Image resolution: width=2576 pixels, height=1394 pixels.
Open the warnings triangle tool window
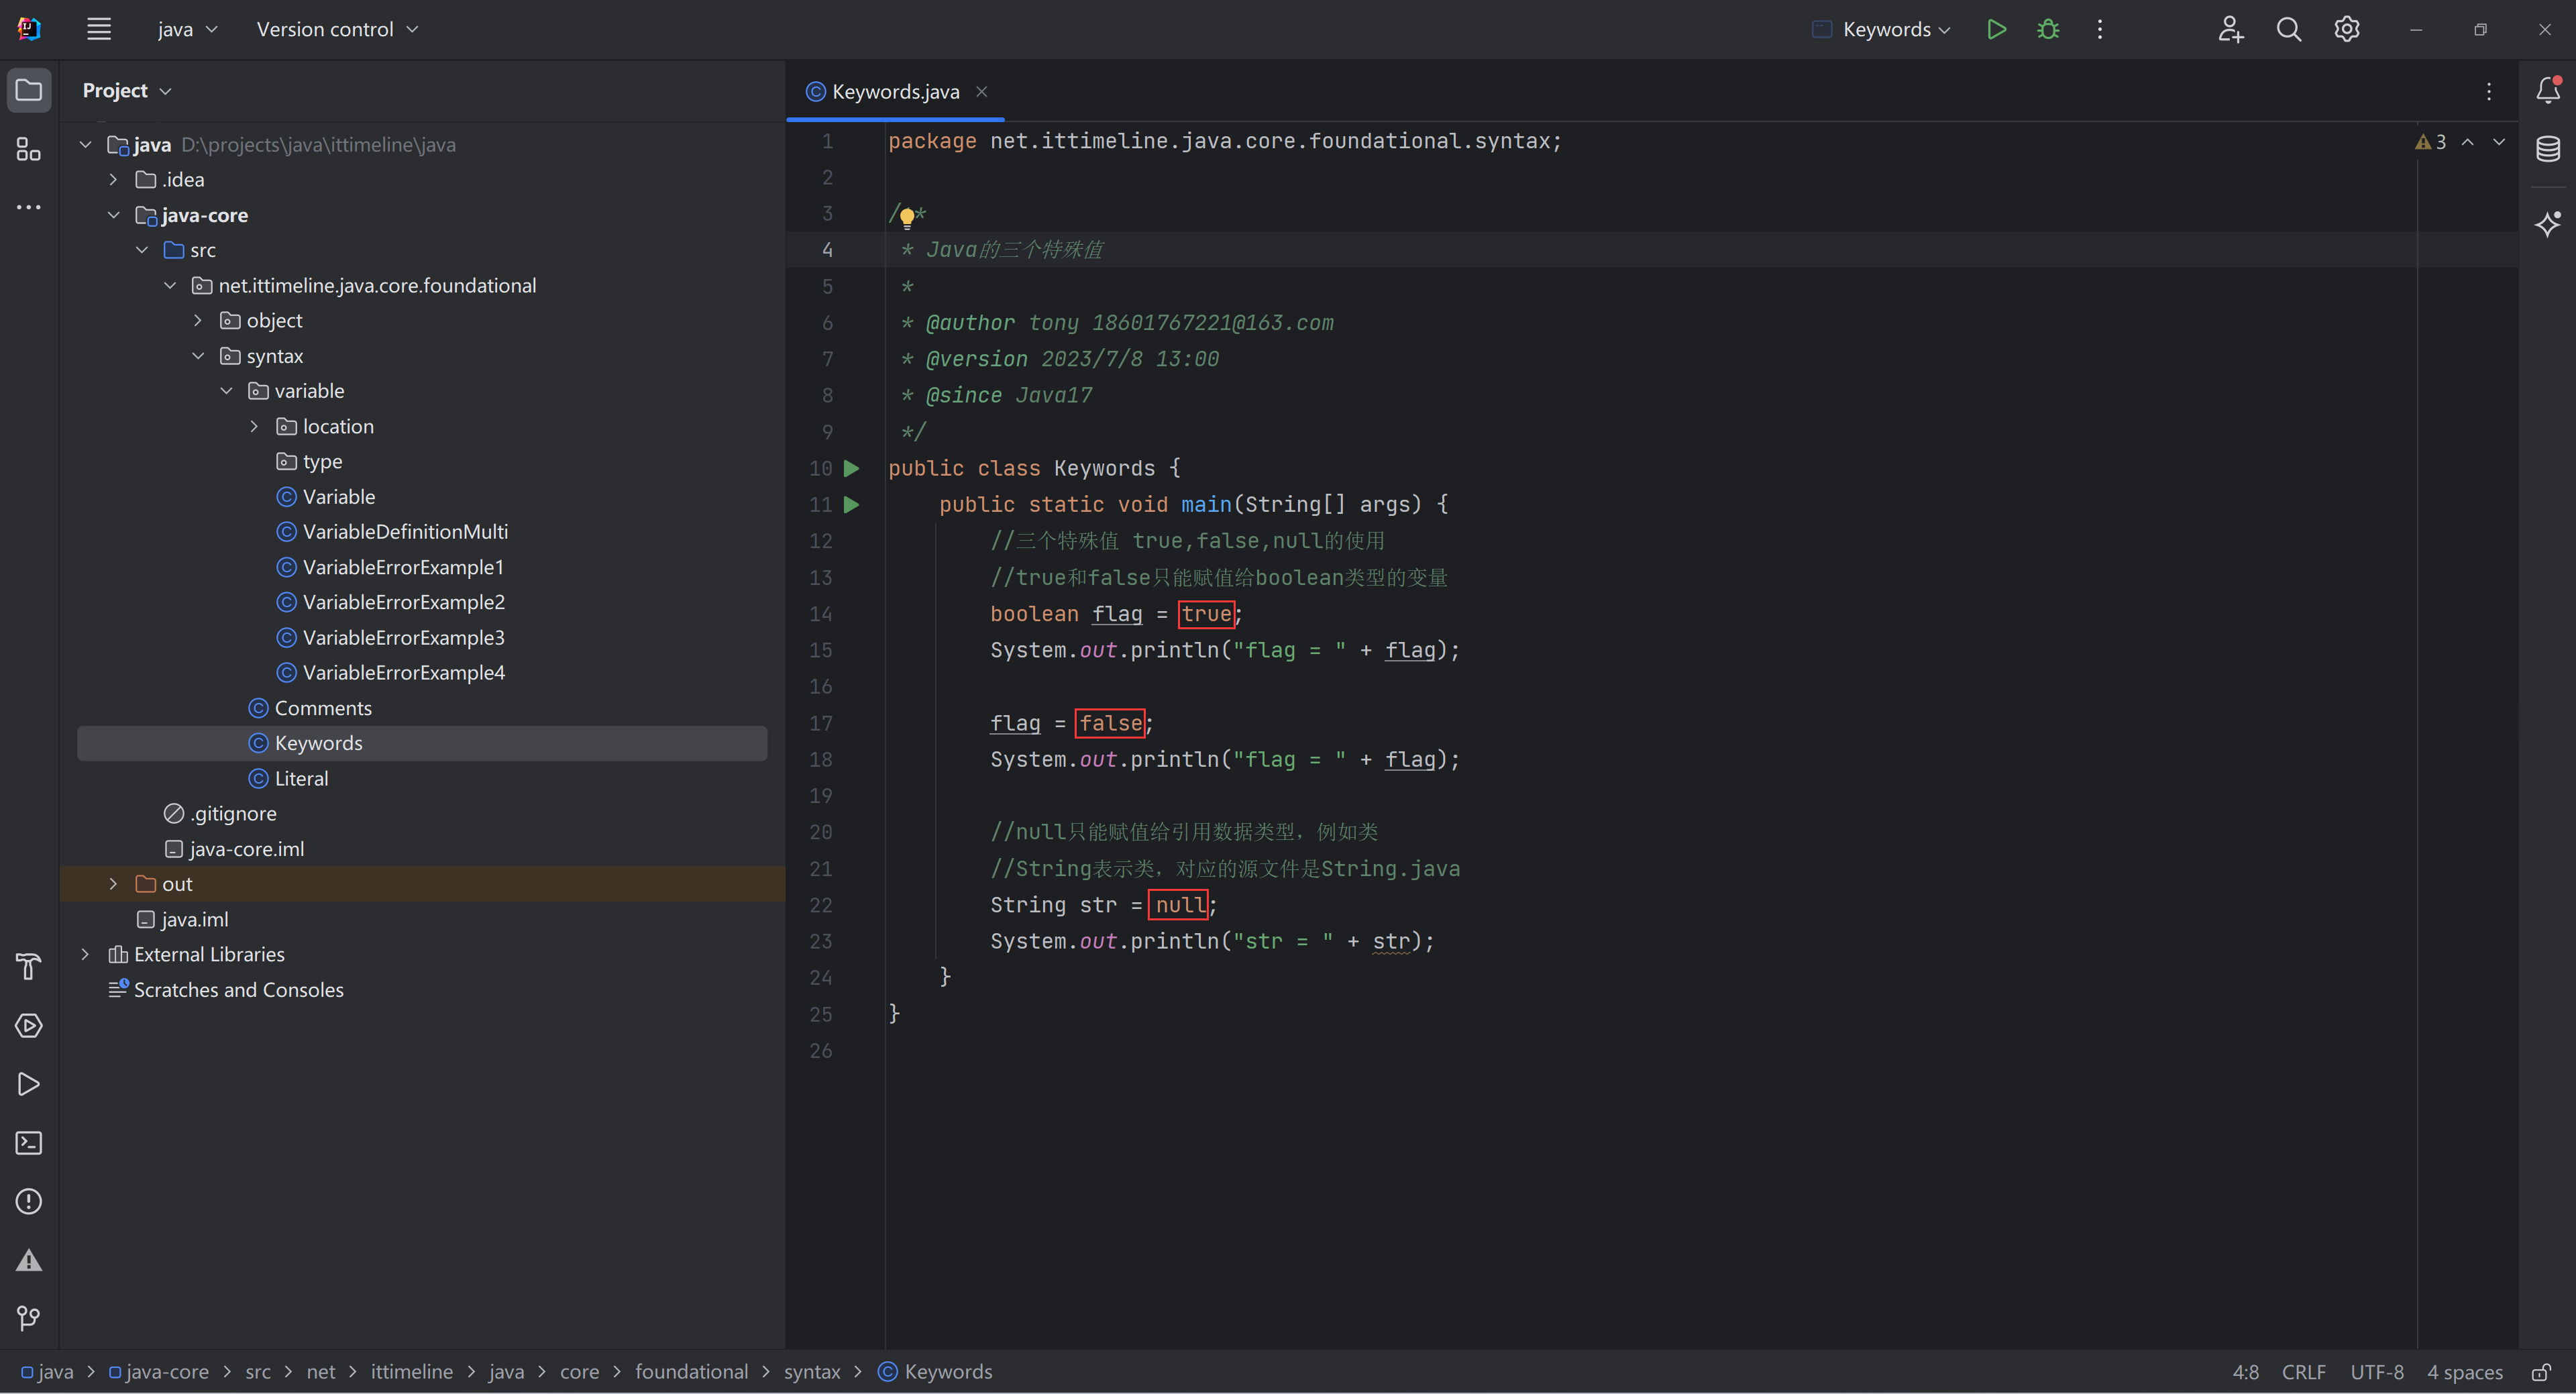click(29, 1260)
